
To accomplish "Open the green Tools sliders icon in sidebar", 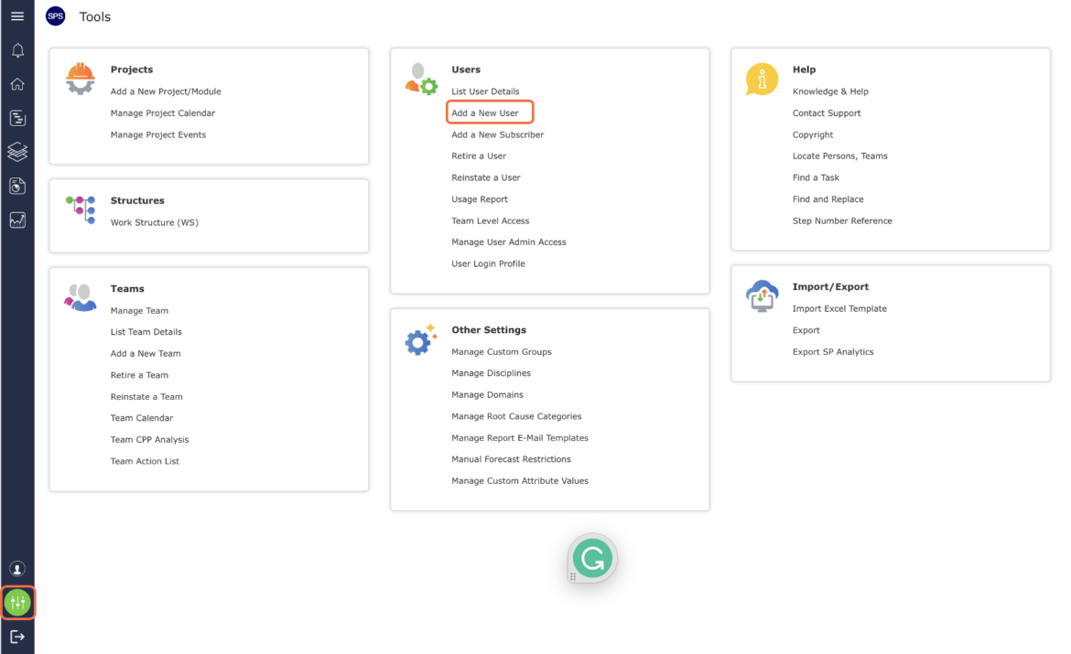I will 17,602.
